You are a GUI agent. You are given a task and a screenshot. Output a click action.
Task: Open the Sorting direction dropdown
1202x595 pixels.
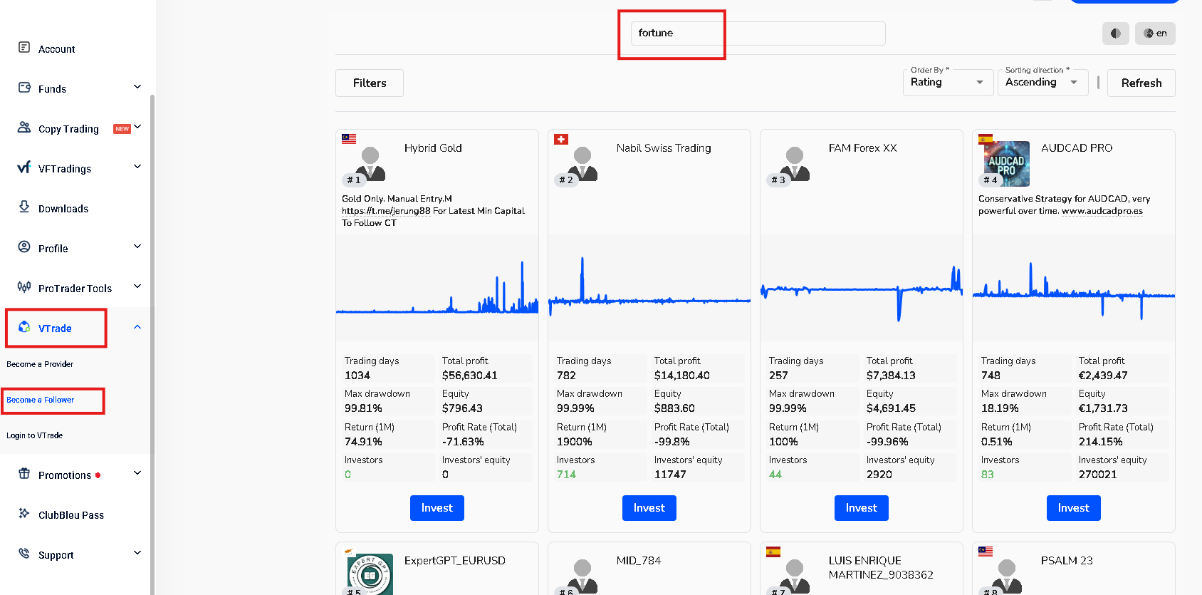(x=1041, y=83)
